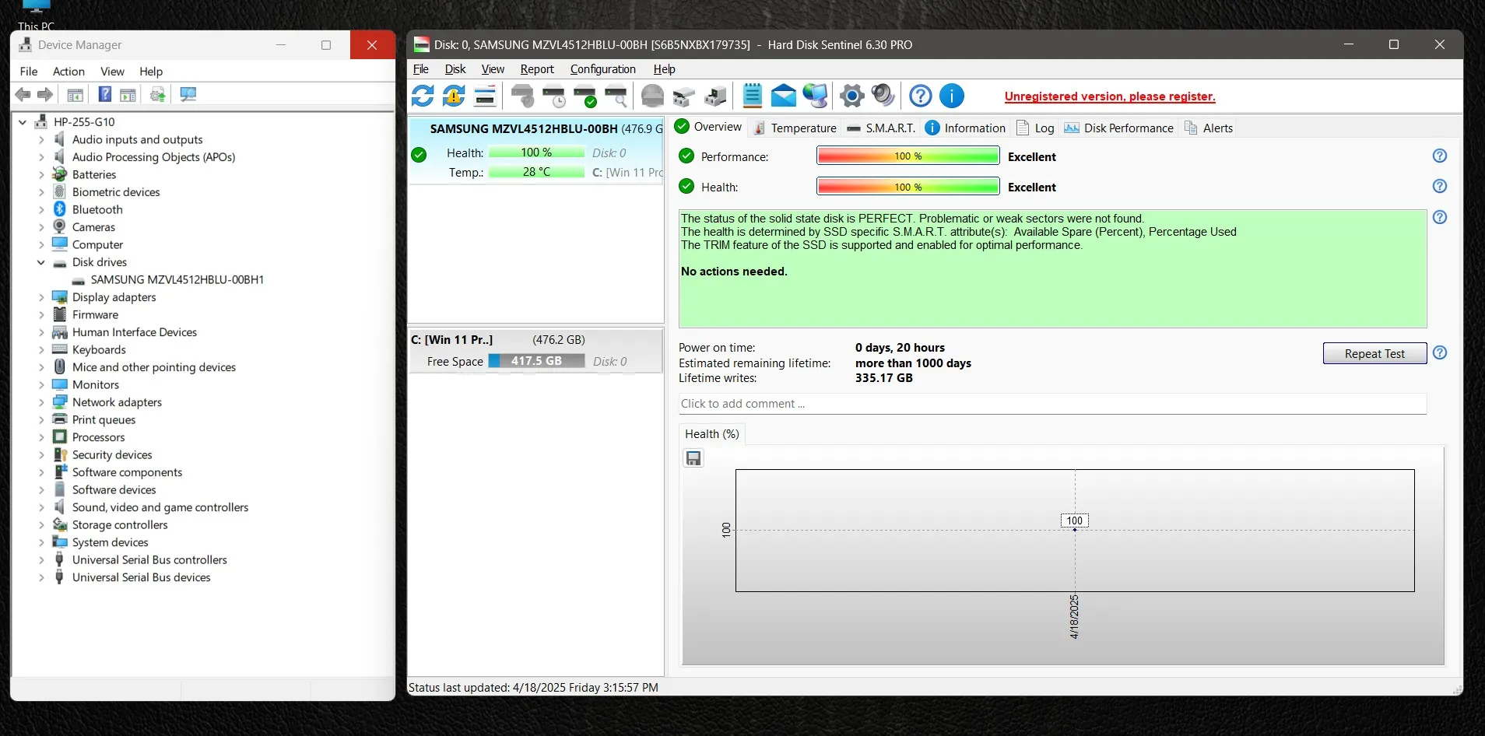Select the Storage controllers tree item
This screenshot has height=736, width=1485.
tap(120, 525)
